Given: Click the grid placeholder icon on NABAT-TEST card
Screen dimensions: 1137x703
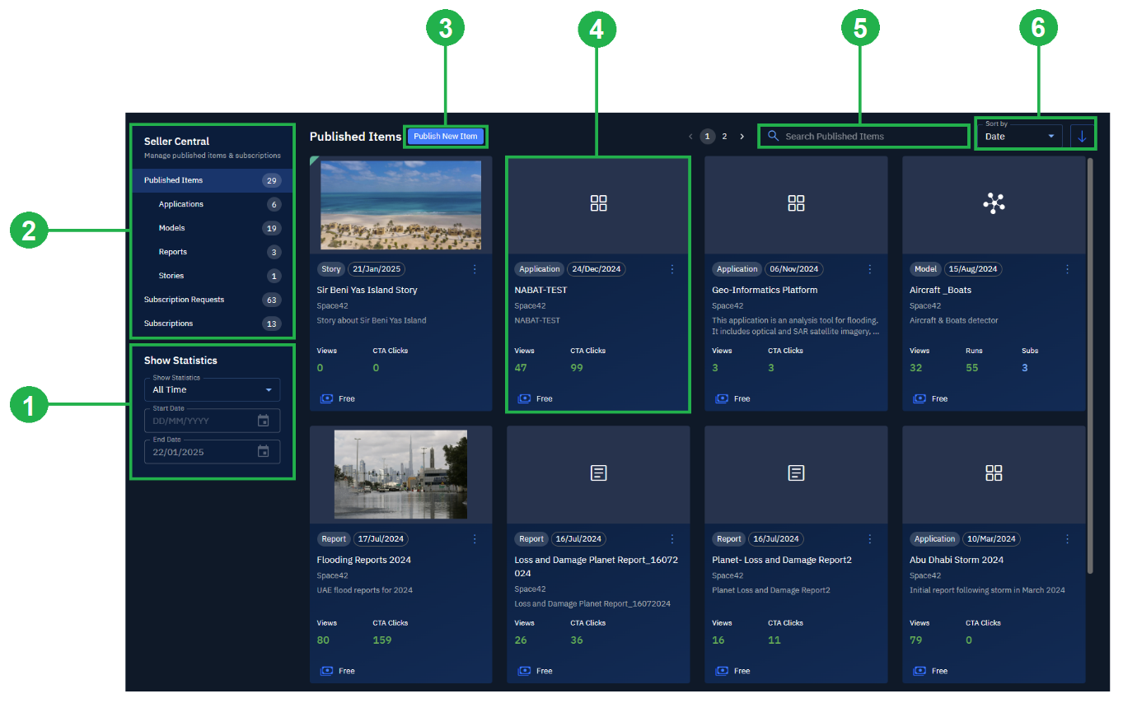Looking at the screenshot, I should tap(598, 203).
